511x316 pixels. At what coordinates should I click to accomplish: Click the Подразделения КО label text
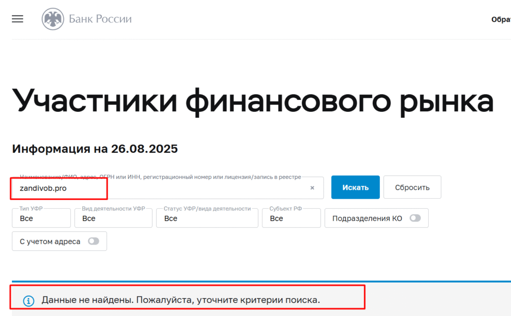point(367,218)
